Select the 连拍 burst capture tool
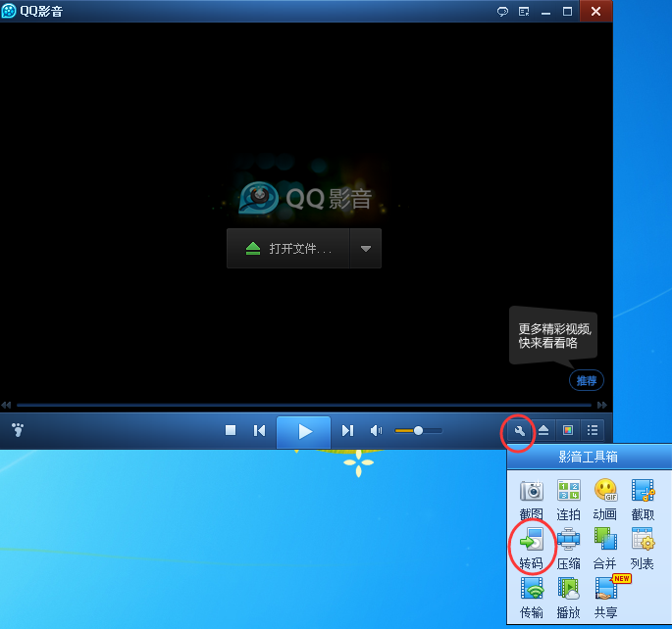The height and width of the screenshot is (629, 672). pos(568,501)
